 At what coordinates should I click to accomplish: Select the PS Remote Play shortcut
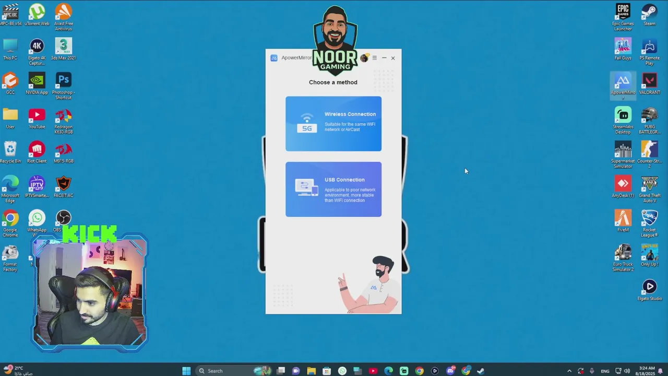pos(649,52)
